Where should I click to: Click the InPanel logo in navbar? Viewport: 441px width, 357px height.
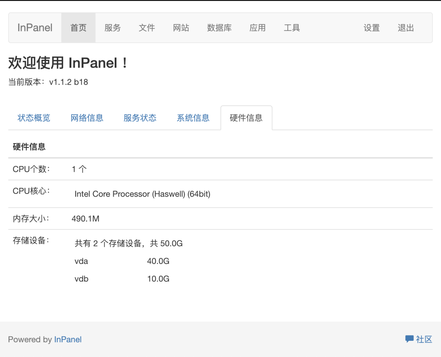pyautogui.click(x=34, y=28)
